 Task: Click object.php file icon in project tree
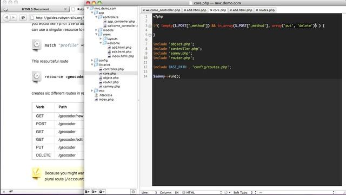[101, 78]
